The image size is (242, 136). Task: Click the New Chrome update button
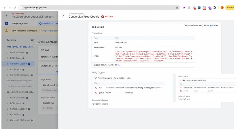pos(230,8)
